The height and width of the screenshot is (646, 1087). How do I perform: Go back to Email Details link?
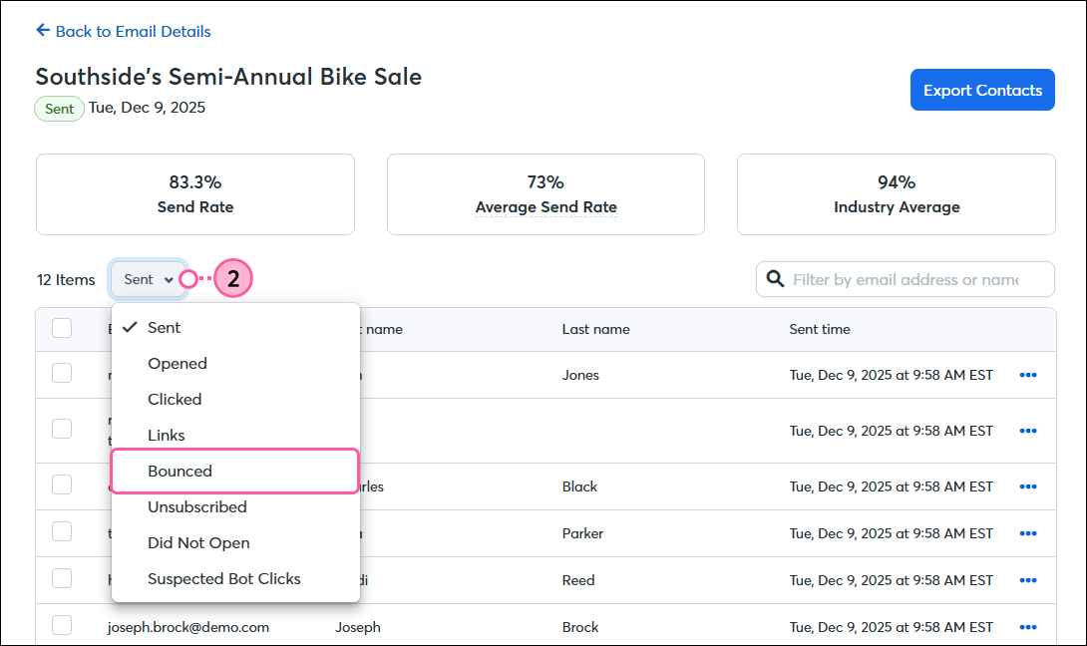pos(133,31)
